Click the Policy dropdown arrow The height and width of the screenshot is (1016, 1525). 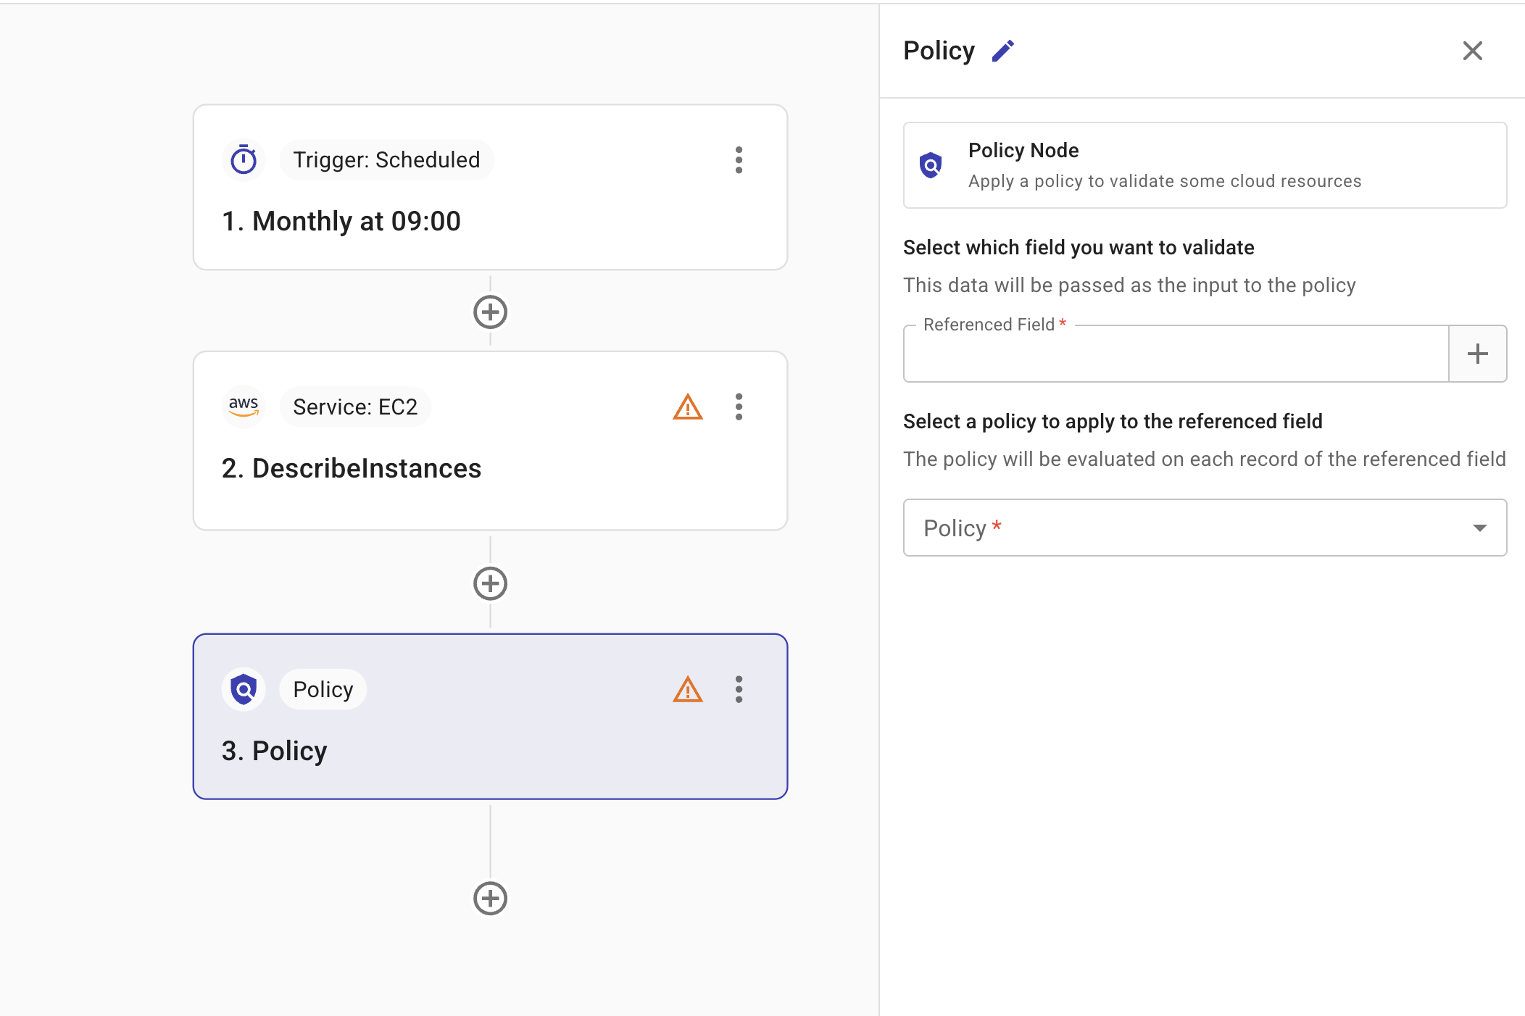pyautogui.click(x=1479, y=528)
